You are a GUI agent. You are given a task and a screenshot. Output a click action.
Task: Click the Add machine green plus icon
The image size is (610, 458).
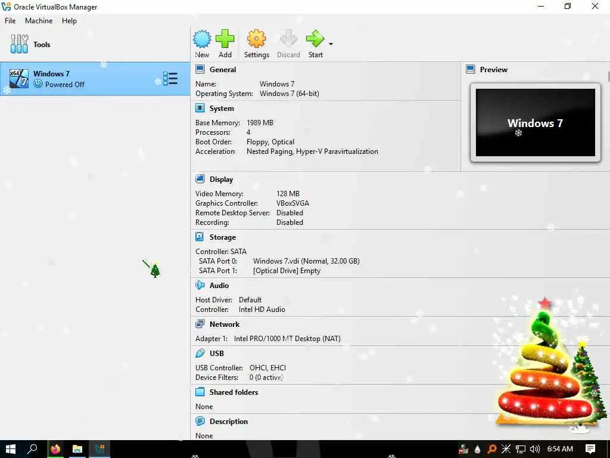pyautogui.click(x=225, y=39)
